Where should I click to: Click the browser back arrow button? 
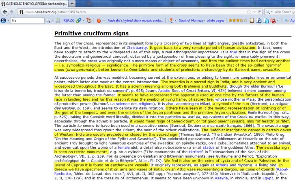(x=4, y=12)
